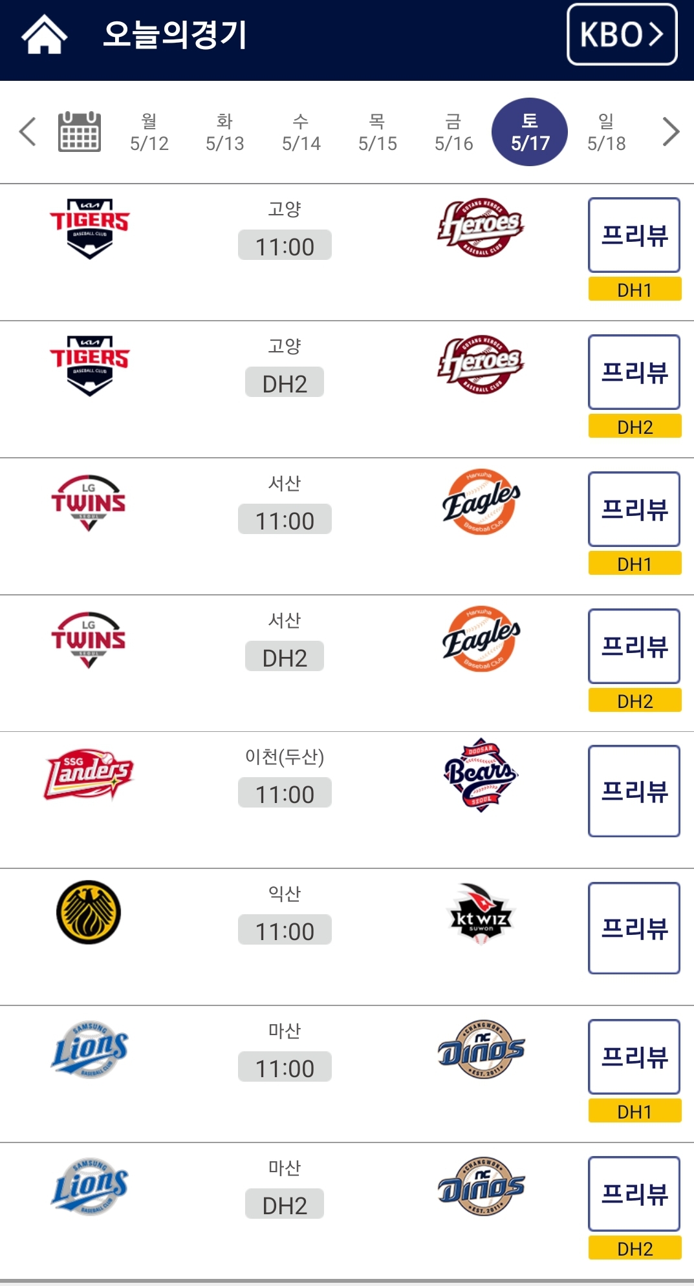The width and height of the screenshot is (694, 1286).
Task: Click the Sangmu phoenix emblem logo
Action: tap(89, 912)
